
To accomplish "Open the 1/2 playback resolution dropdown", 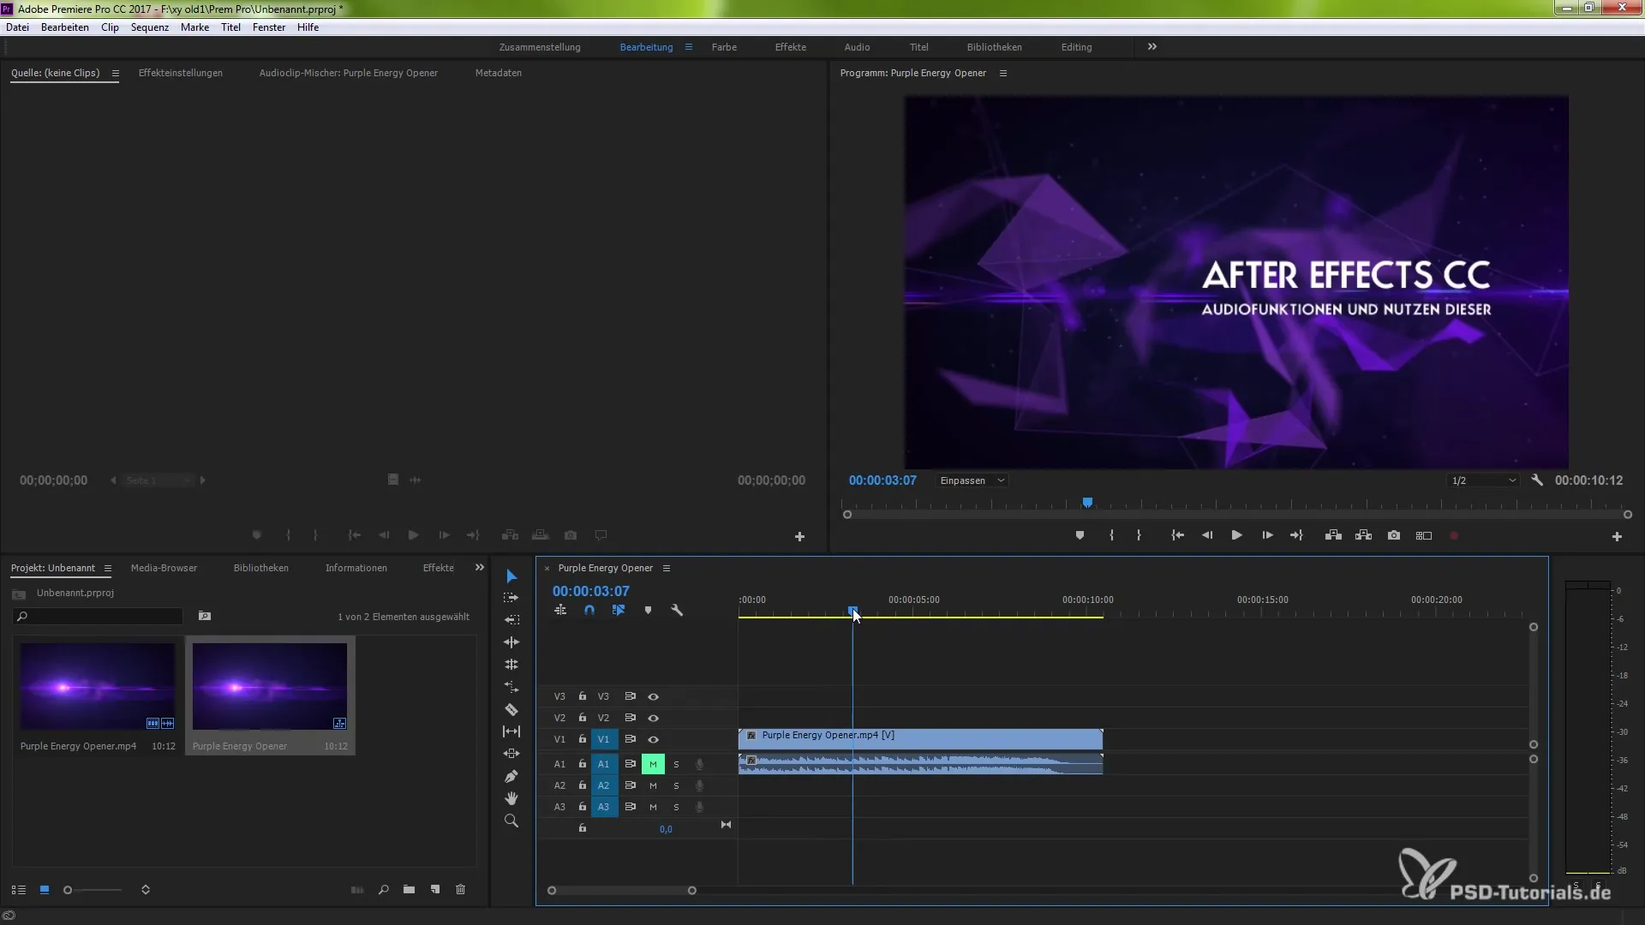I will pos(1484,480).
